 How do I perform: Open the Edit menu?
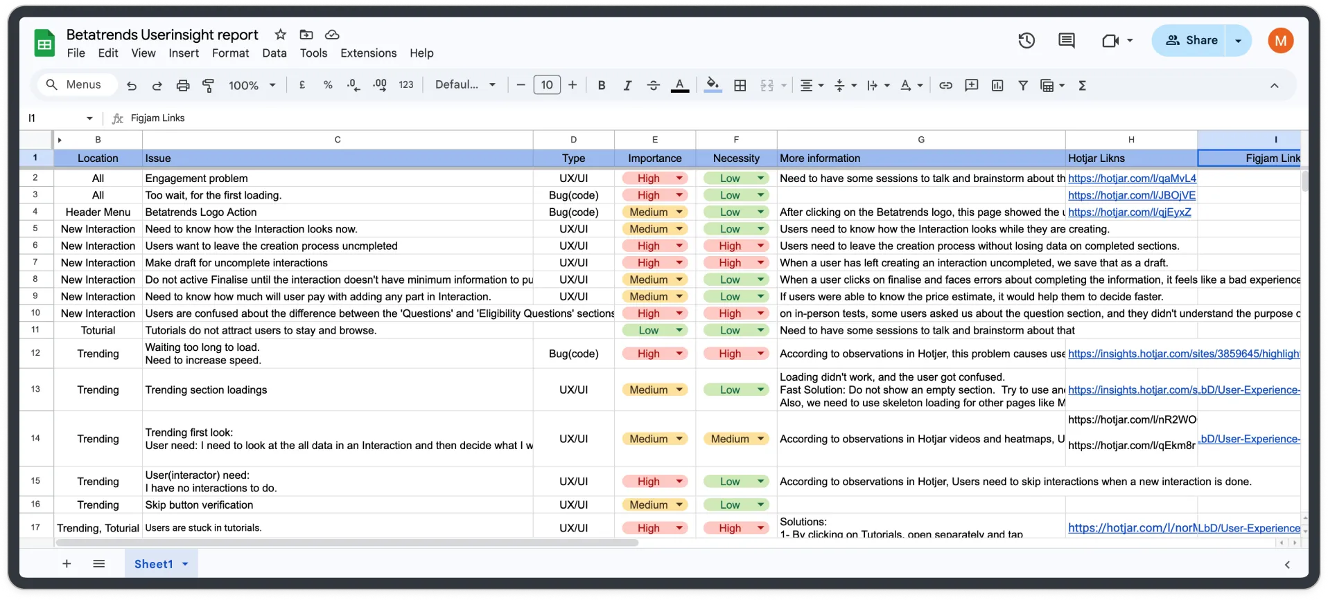coord(108,53)
